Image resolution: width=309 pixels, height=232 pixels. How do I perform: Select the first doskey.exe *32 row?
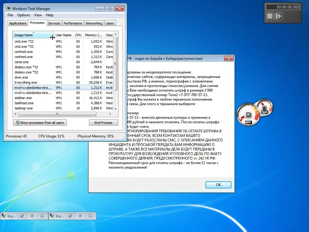click(63, 67)
